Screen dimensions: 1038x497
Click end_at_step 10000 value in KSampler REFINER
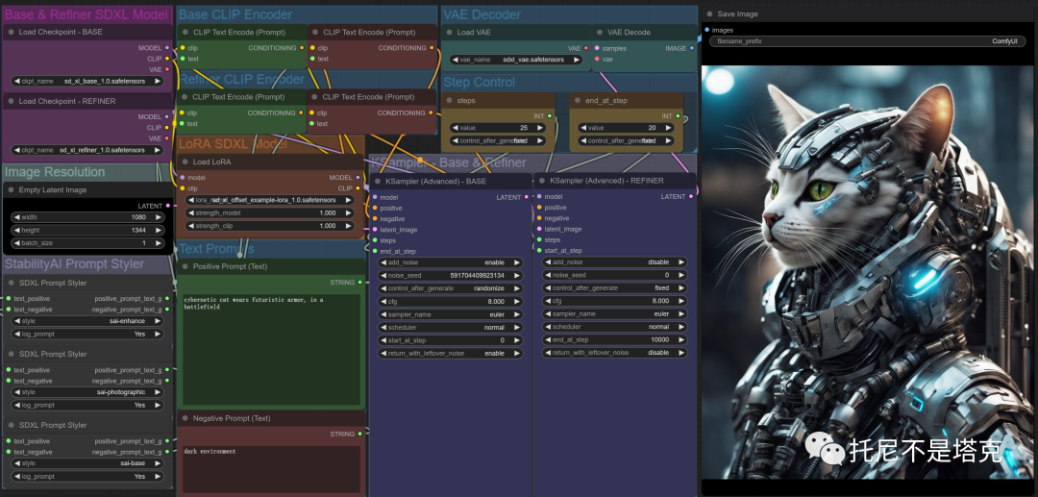coord(614,339)
